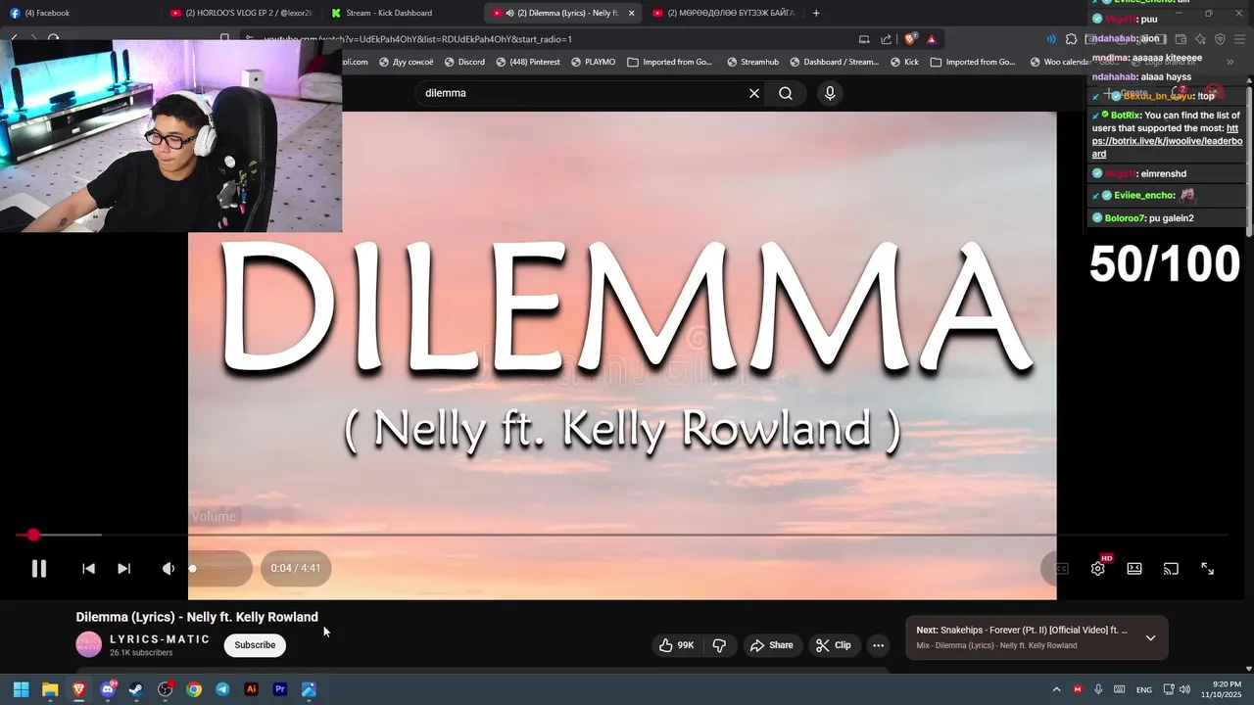Open Discord app from taskbar
Viewport: 1254px width, 705px height.
click(108, 689)
